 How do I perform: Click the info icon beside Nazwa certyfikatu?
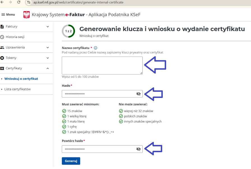[x=96, y=48]
